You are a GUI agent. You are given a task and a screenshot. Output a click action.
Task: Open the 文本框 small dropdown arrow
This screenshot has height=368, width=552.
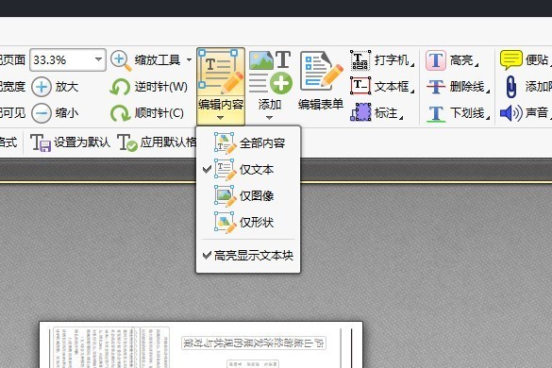pos(412,92)
